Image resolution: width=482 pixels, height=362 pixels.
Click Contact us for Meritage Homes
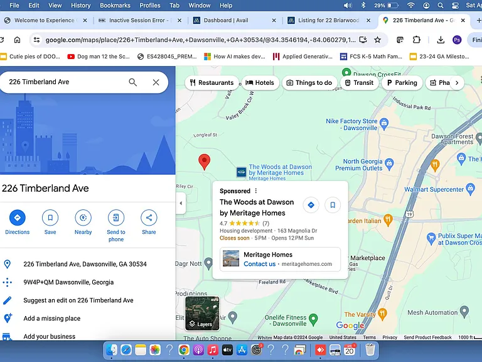[x=259, y=264]
